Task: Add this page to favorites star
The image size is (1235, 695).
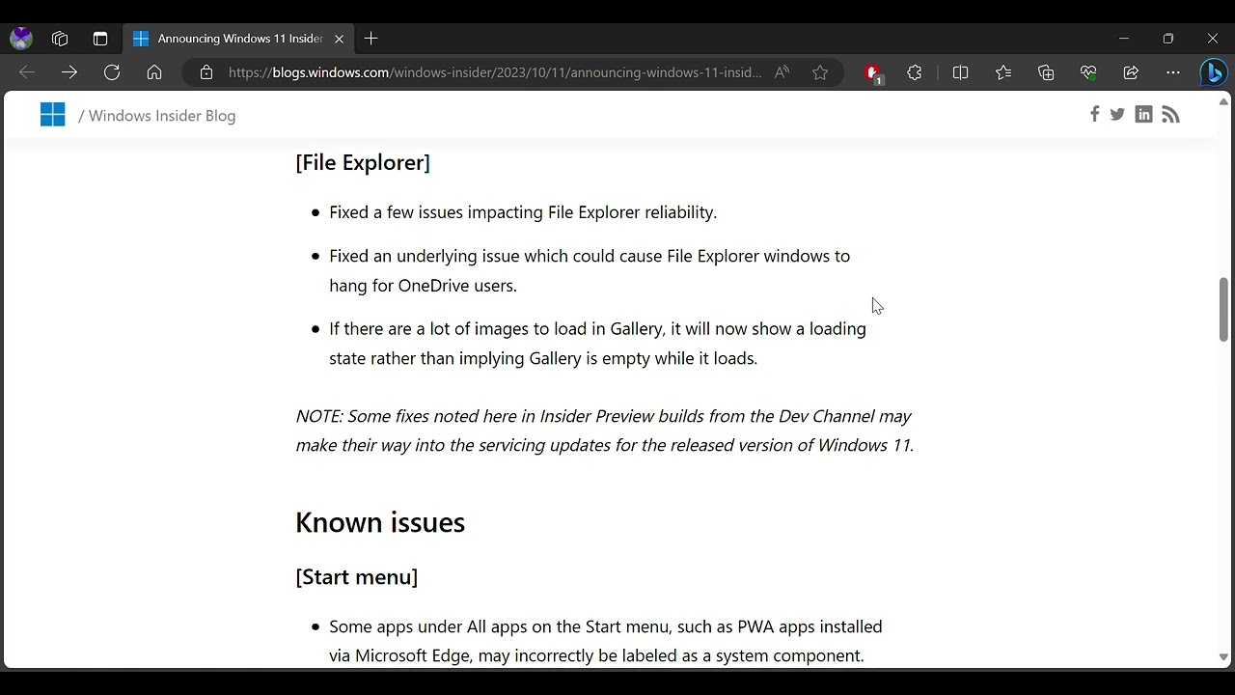Action: pyautogui.click(x=820, y=72)
